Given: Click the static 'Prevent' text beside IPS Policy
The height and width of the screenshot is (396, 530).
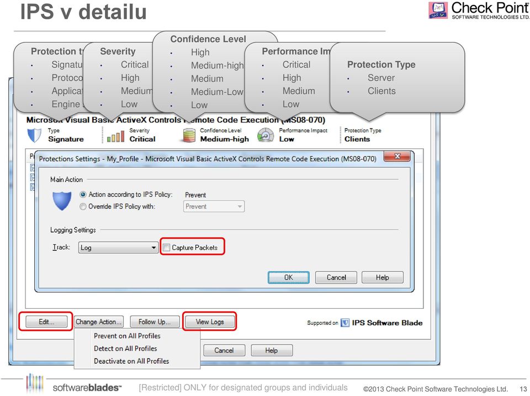Looking at the screenshot, I should point(195,195).
